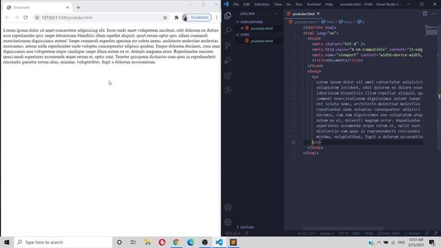This screenshot has height=248, width=441.
Task: Open the Search view in VS Code
Action: (228, 30)
